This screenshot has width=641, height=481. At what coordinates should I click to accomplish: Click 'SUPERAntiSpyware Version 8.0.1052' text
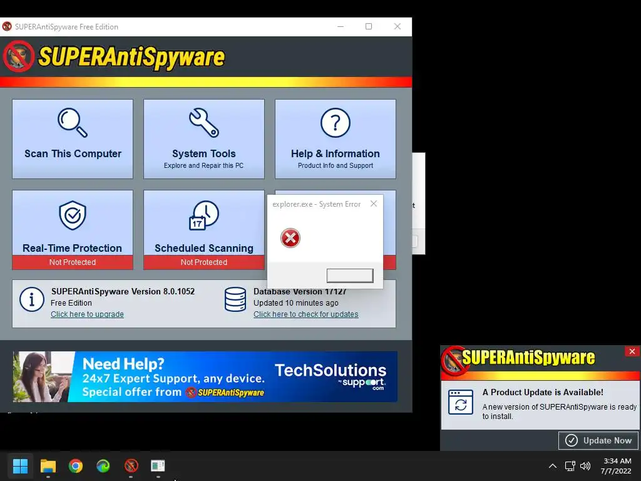pos(123,291)
